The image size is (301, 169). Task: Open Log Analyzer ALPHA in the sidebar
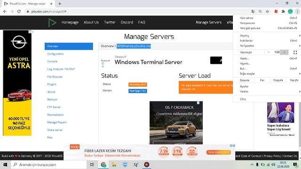click(61, 69)
